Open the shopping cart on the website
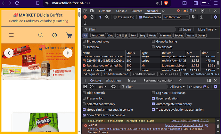Screen dimensions: 221x134 69,35
